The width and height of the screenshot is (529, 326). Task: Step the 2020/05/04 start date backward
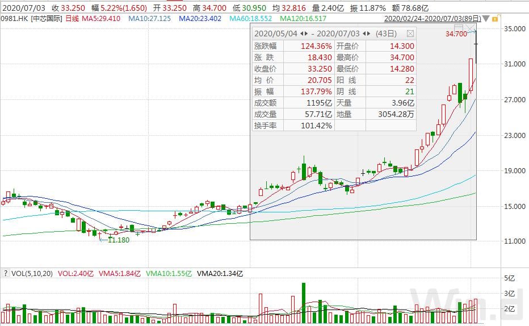[x=301, y=34]
